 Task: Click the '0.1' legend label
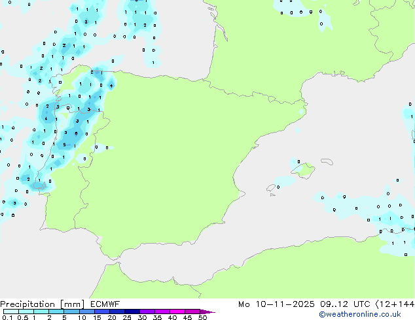(7, 317)
